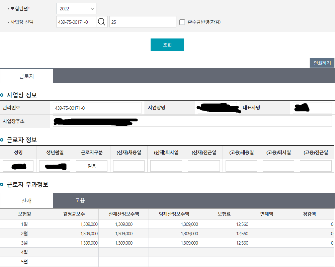The height and width of the screenshot is (267, 335).
Task: Click the 관리번호 field in 사업장 정보
Action: pos(97,108)
